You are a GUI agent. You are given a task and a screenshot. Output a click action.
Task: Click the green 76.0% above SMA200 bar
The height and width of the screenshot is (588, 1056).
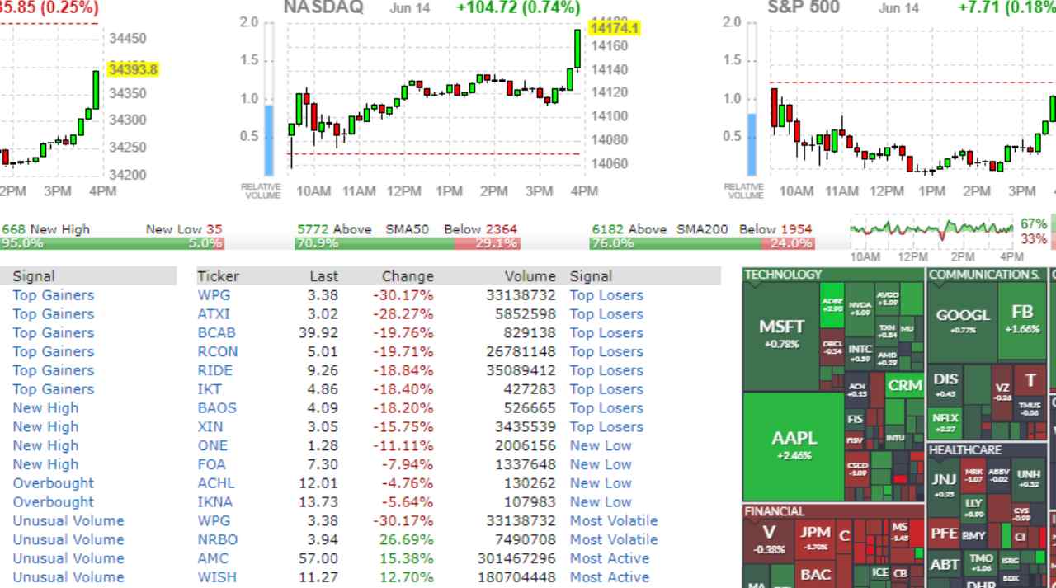[674, 243]
